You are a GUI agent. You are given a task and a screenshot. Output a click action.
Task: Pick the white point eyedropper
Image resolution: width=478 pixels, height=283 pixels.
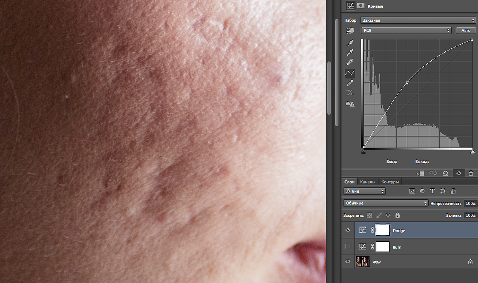(x=350, y=62)
